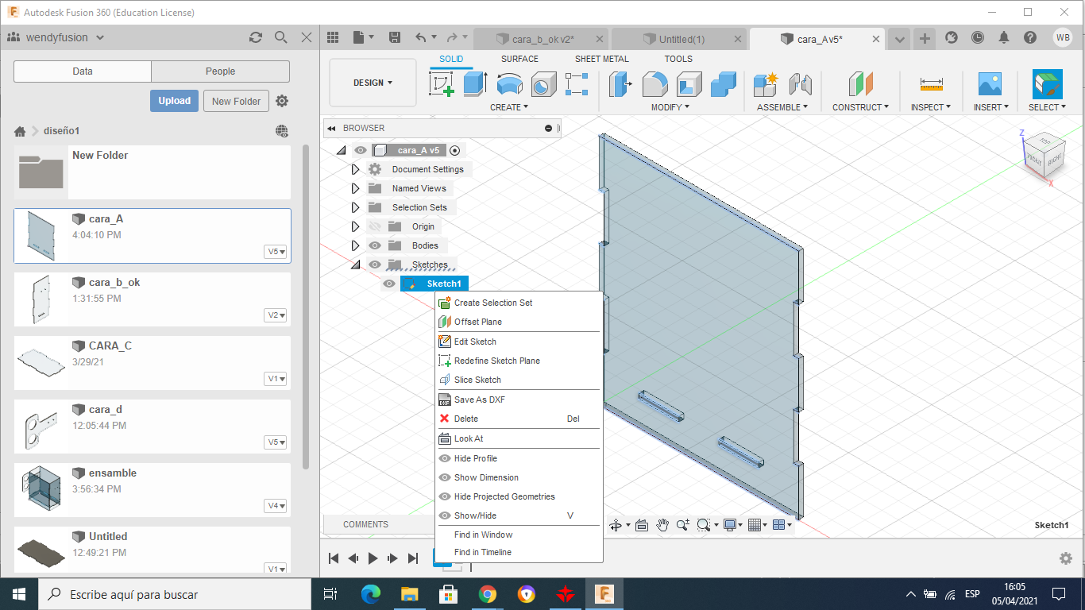Select the Extrude tool

(x=475, y=83)
